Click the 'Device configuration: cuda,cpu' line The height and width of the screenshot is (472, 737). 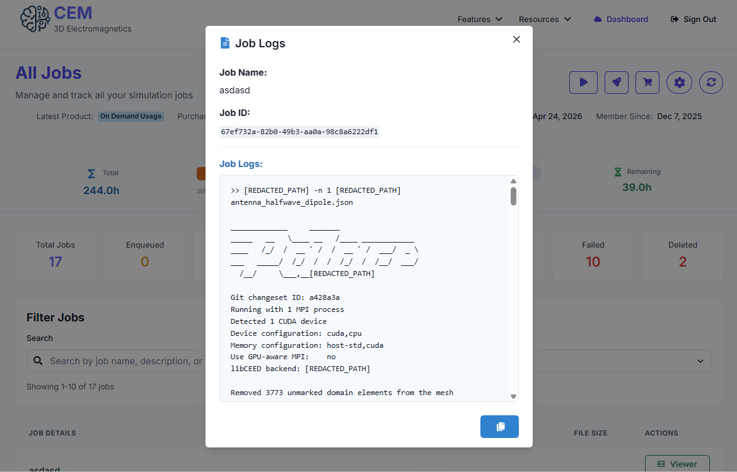tap(296, 333)
